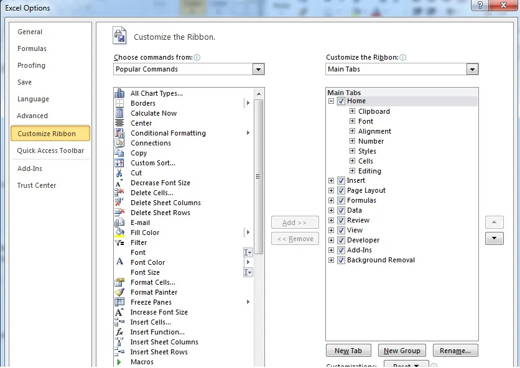This screenshot has height=368, width=520.
Task: Choose the Freeze Panes icon
Action: [x=119, y=302]
